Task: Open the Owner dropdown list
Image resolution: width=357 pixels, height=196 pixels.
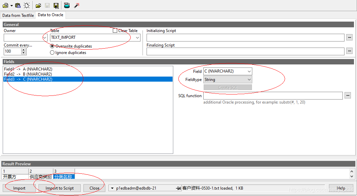Action: [45, 38]
